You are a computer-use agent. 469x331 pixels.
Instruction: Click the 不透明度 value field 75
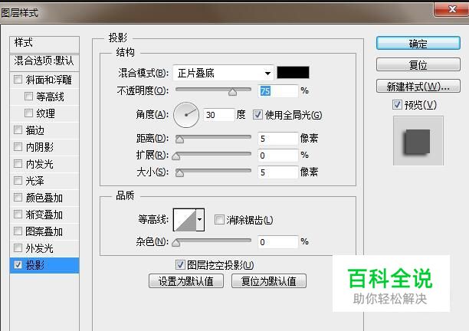pyautogui.click(x=278, y=91)
